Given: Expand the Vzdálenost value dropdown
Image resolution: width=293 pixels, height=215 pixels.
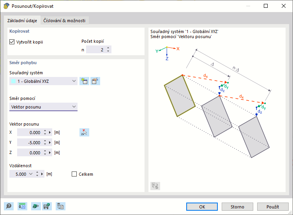Looking at the screenshot, I should point(31,174).
